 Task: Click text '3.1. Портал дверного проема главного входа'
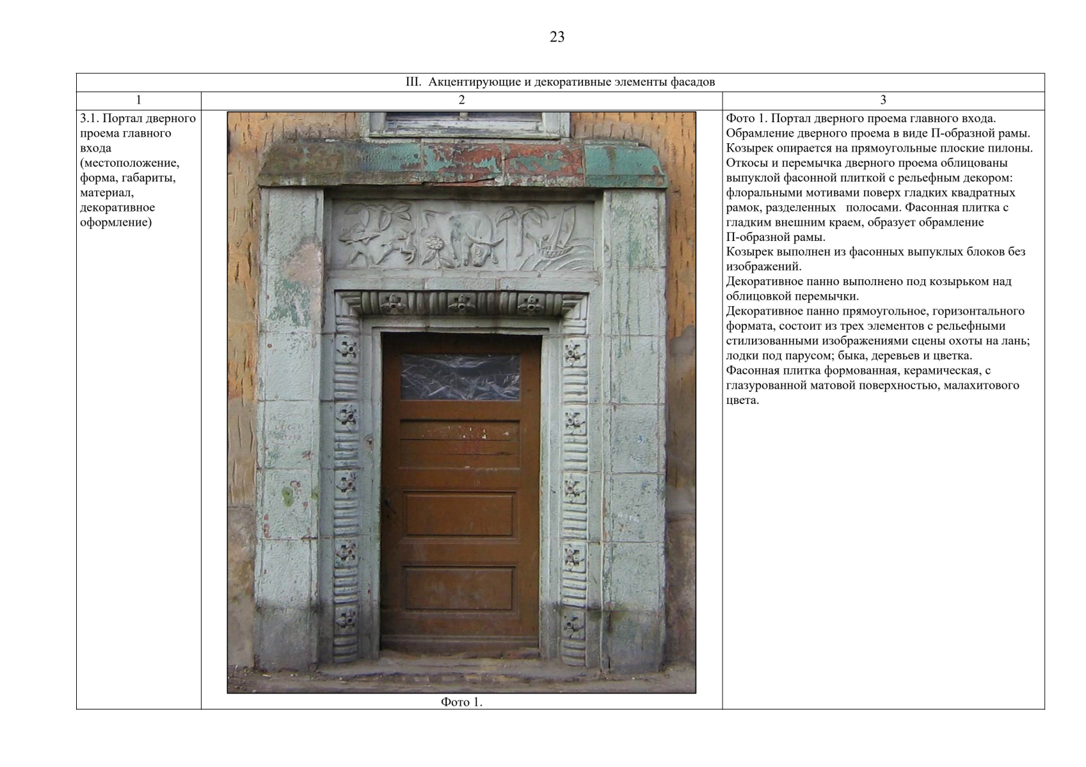pyautogui.click(x=138, y=133)
